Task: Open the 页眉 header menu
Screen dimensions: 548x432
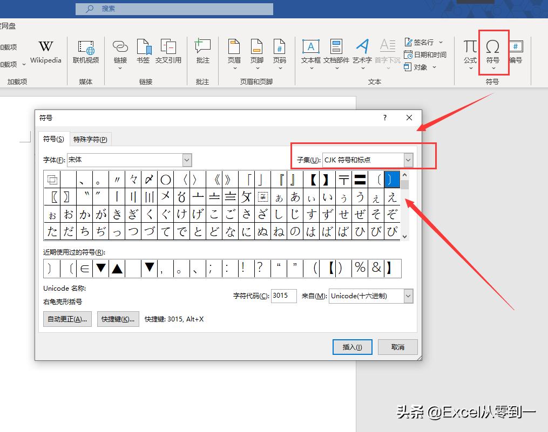Action: (234, 53)
